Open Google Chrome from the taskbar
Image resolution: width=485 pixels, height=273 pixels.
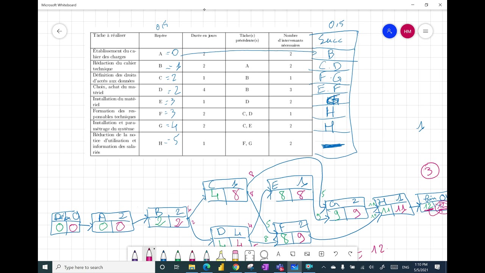tap(236, 267)
